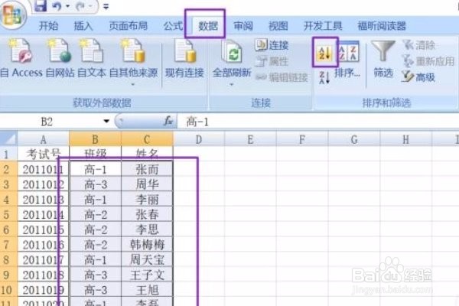This screenshot has height=306, width=459.
Task: Select column D header
Action: pos(199,139)
